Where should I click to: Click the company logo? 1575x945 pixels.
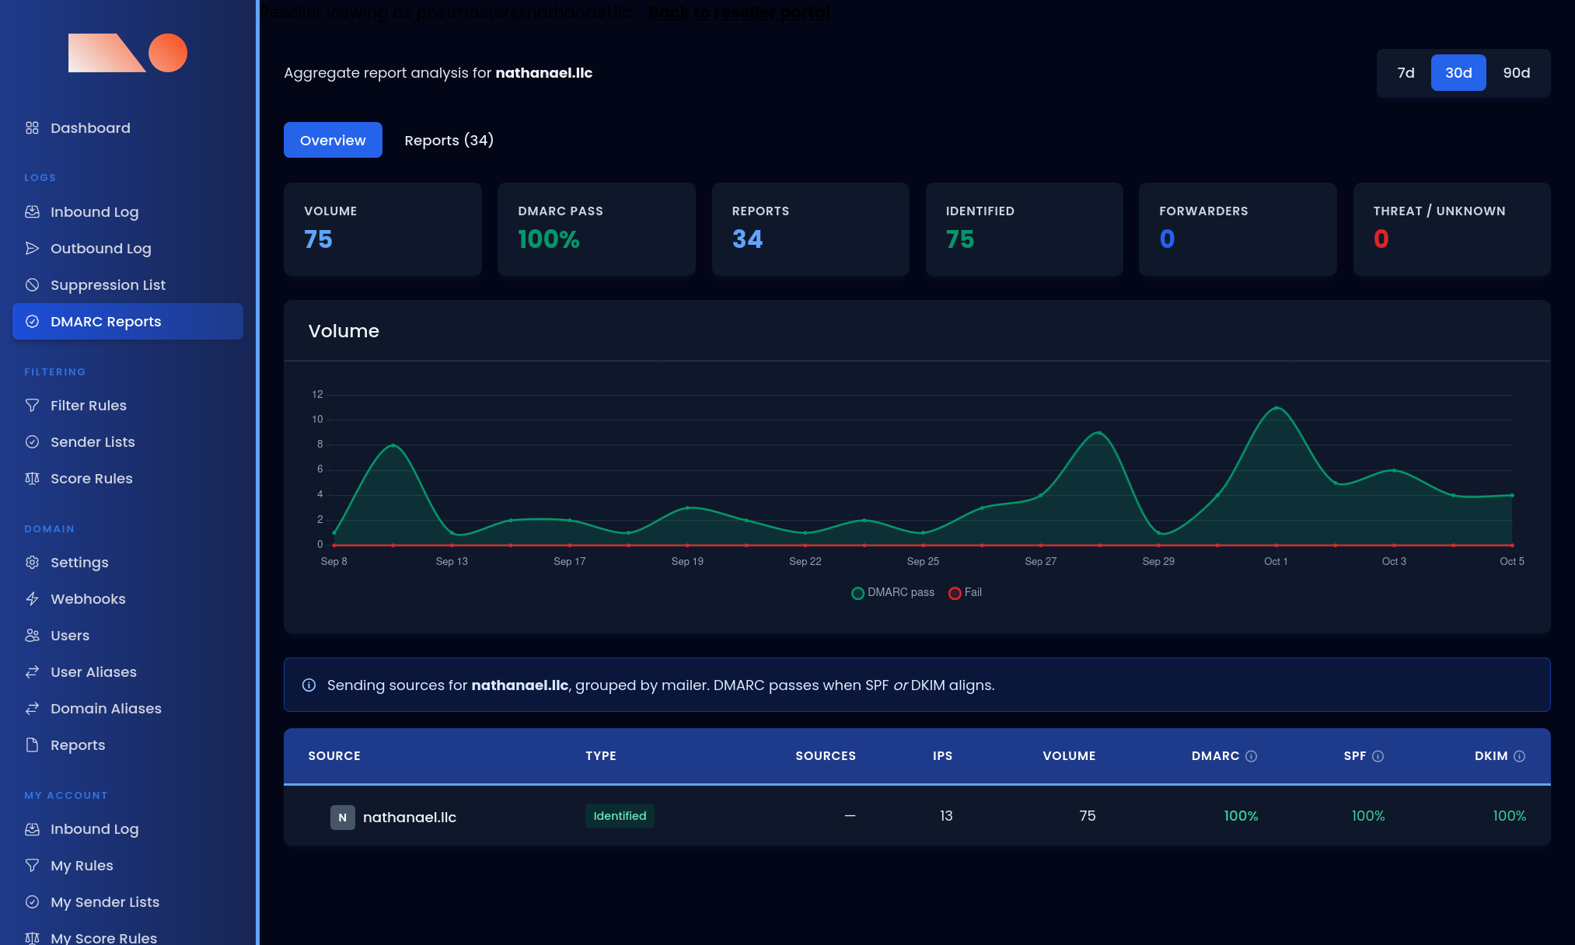pyautogui.click(x=127, y=53)
